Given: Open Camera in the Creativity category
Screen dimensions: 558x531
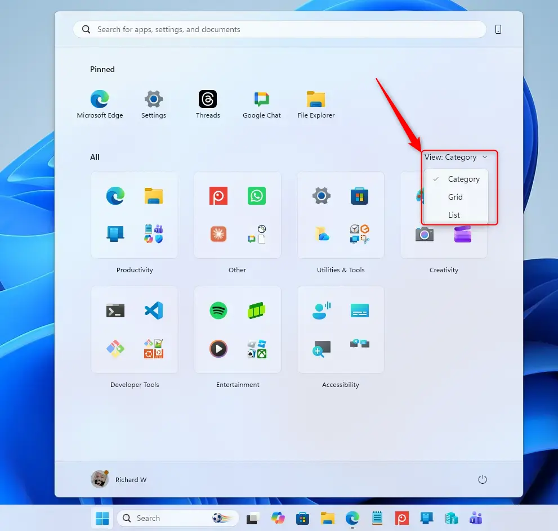Looking at the screenshot, I should click(424, 234).
